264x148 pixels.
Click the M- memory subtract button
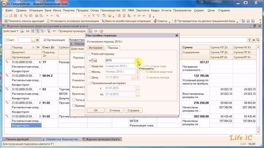pyautogui.click(x=144, y=16)
